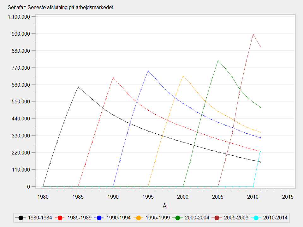Click the 2015 x-axis tick label

288,196
